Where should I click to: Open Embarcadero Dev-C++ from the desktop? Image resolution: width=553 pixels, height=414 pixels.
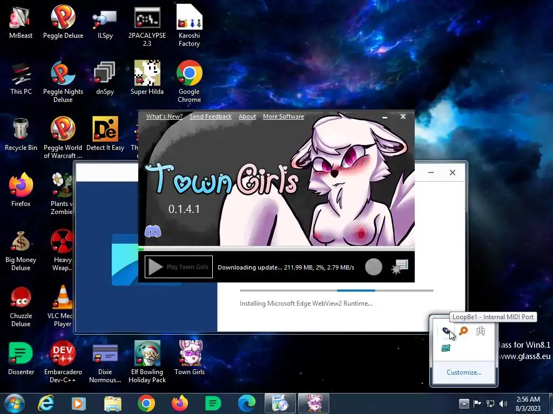(63, 362)
